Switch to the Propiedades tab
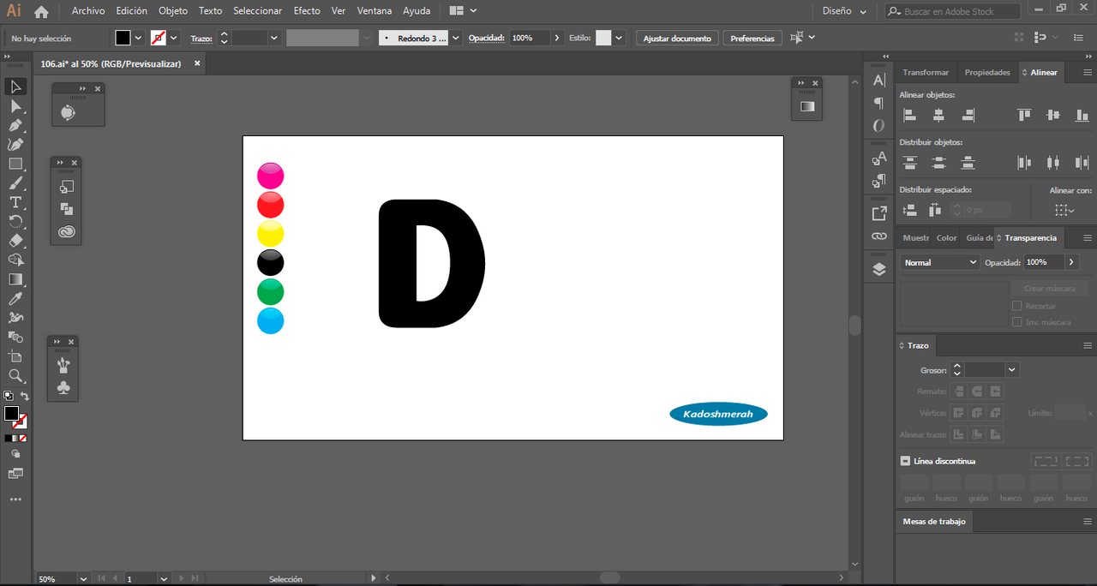The height and width of the screenshot is (586, 1097). [x=987, y=72]
